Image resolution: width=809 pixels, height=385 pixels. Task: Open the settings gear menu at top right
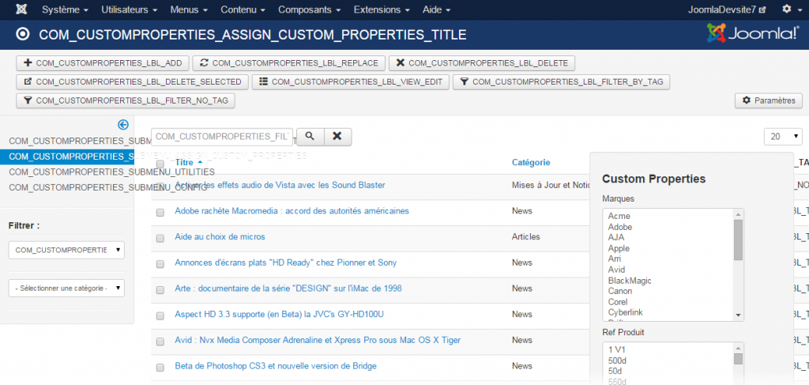coord(790,9)
